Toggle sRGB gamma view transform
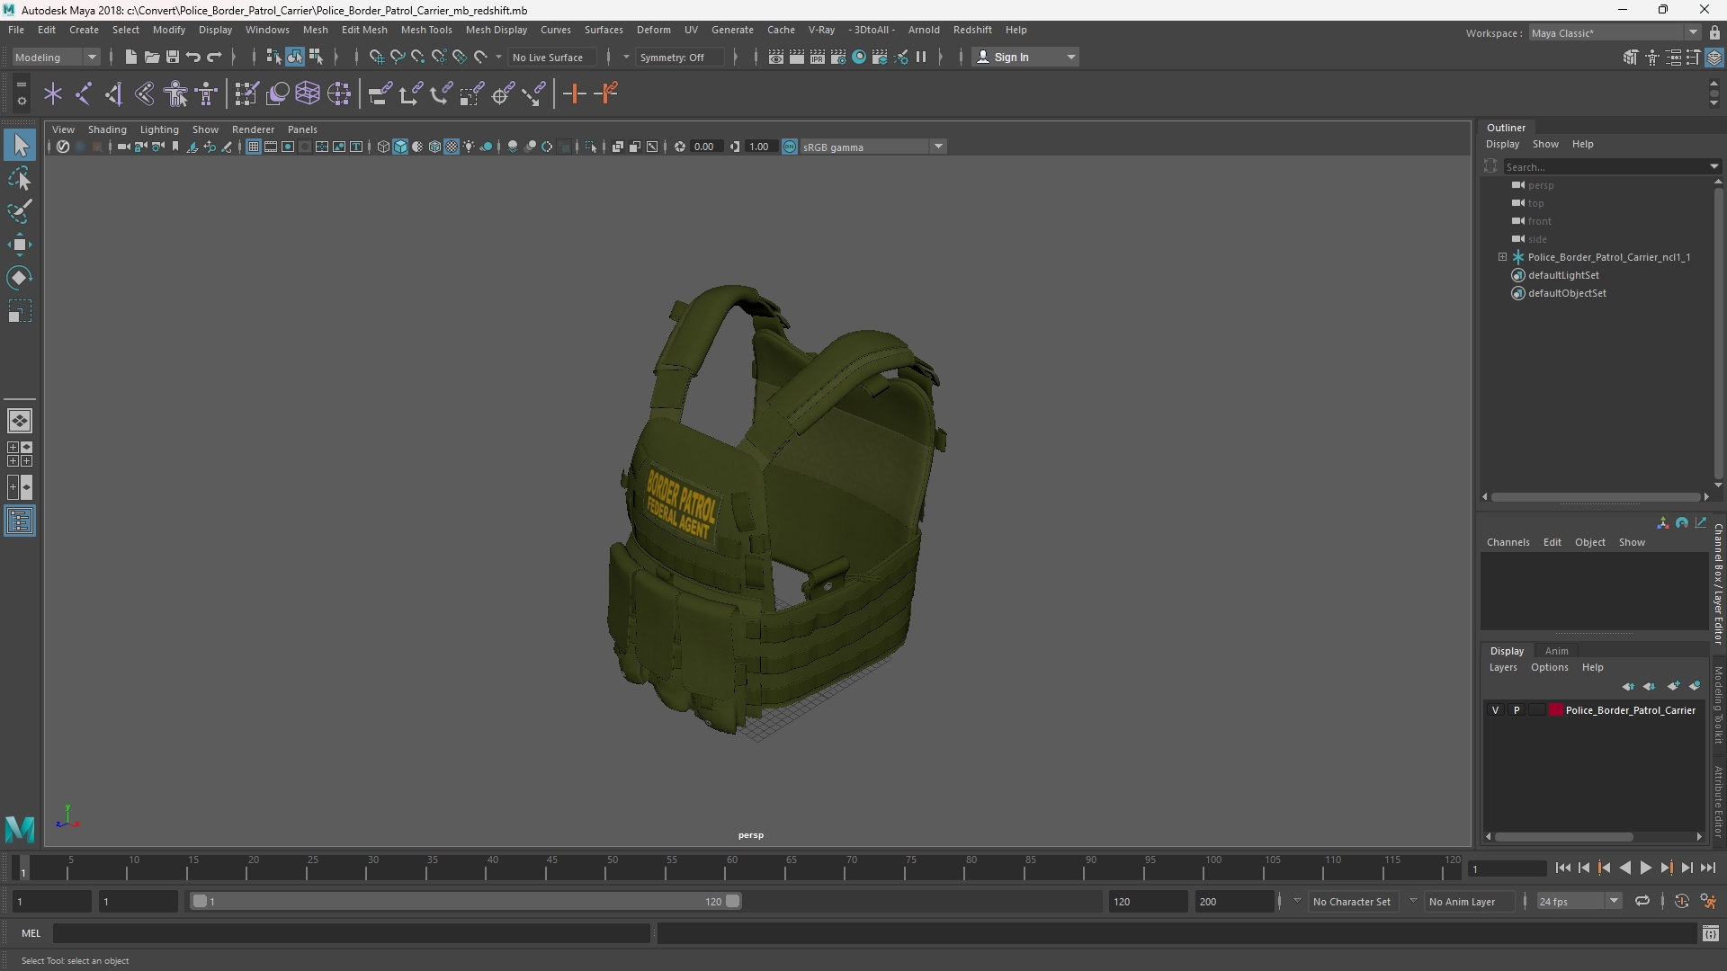Image resolution: width=1727 pixels, height=971 pixels. (x=790, y=147)
